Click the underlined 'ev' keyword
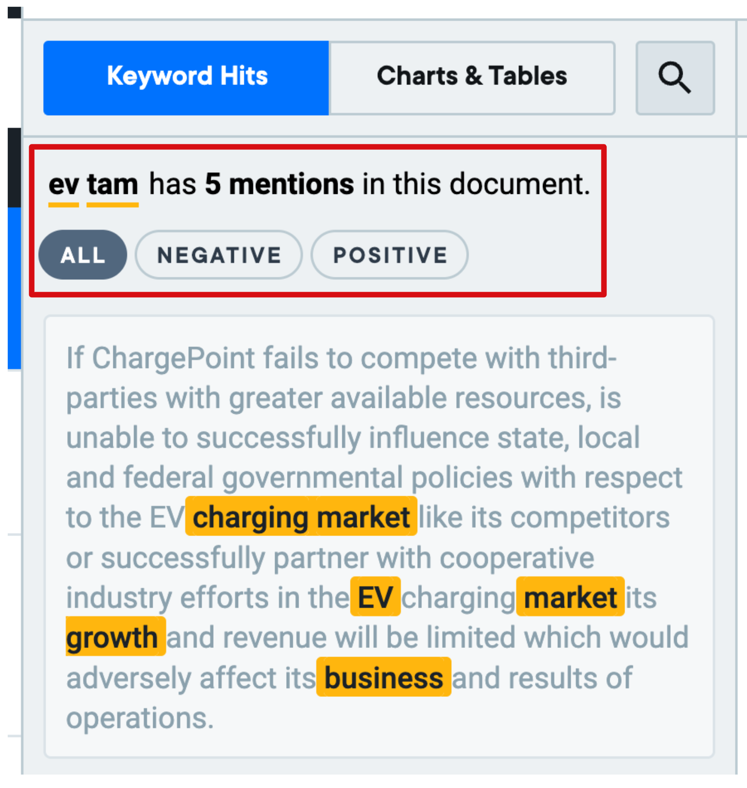Viewport: 747px width, 788px height. tap(64, 185)
